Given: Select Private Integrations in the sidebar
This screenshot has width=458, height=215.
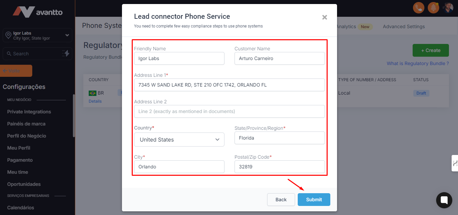Looking at the screenshot, I should [29, 112].
